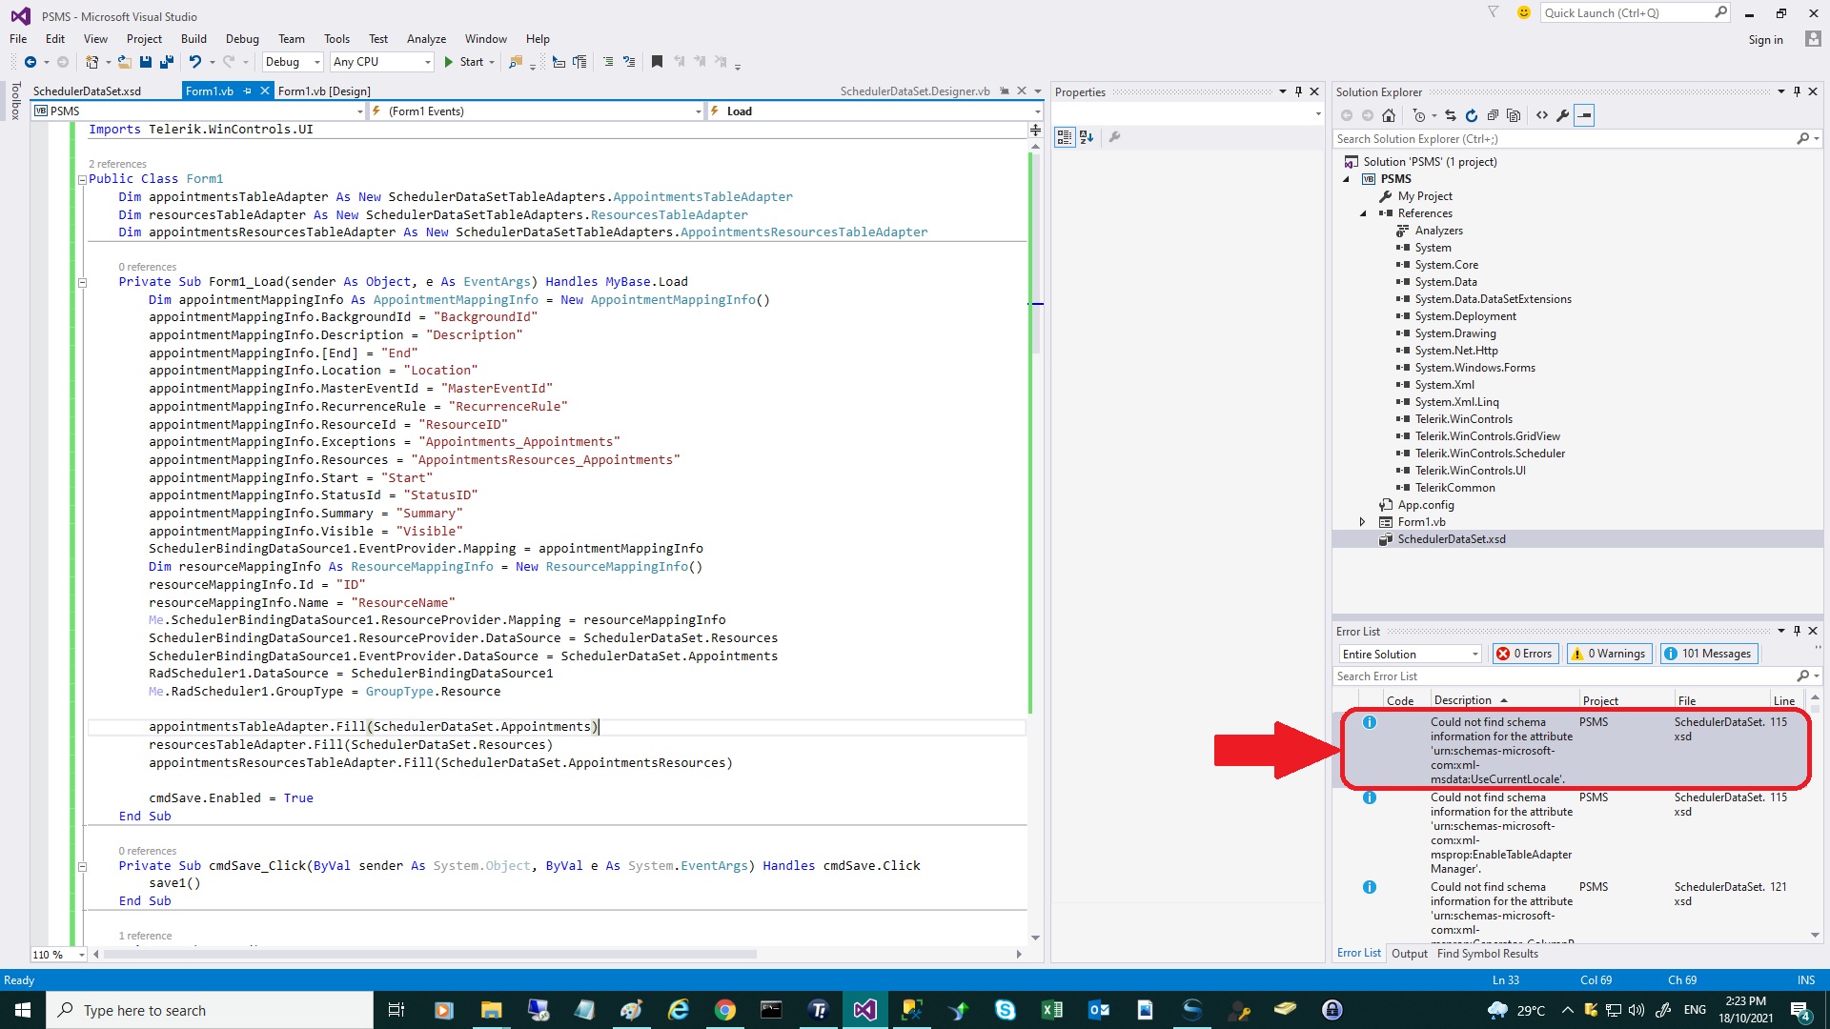Open the Build menu
The height and width of the screenshot is (1029, 1830).
coord(193,39)
